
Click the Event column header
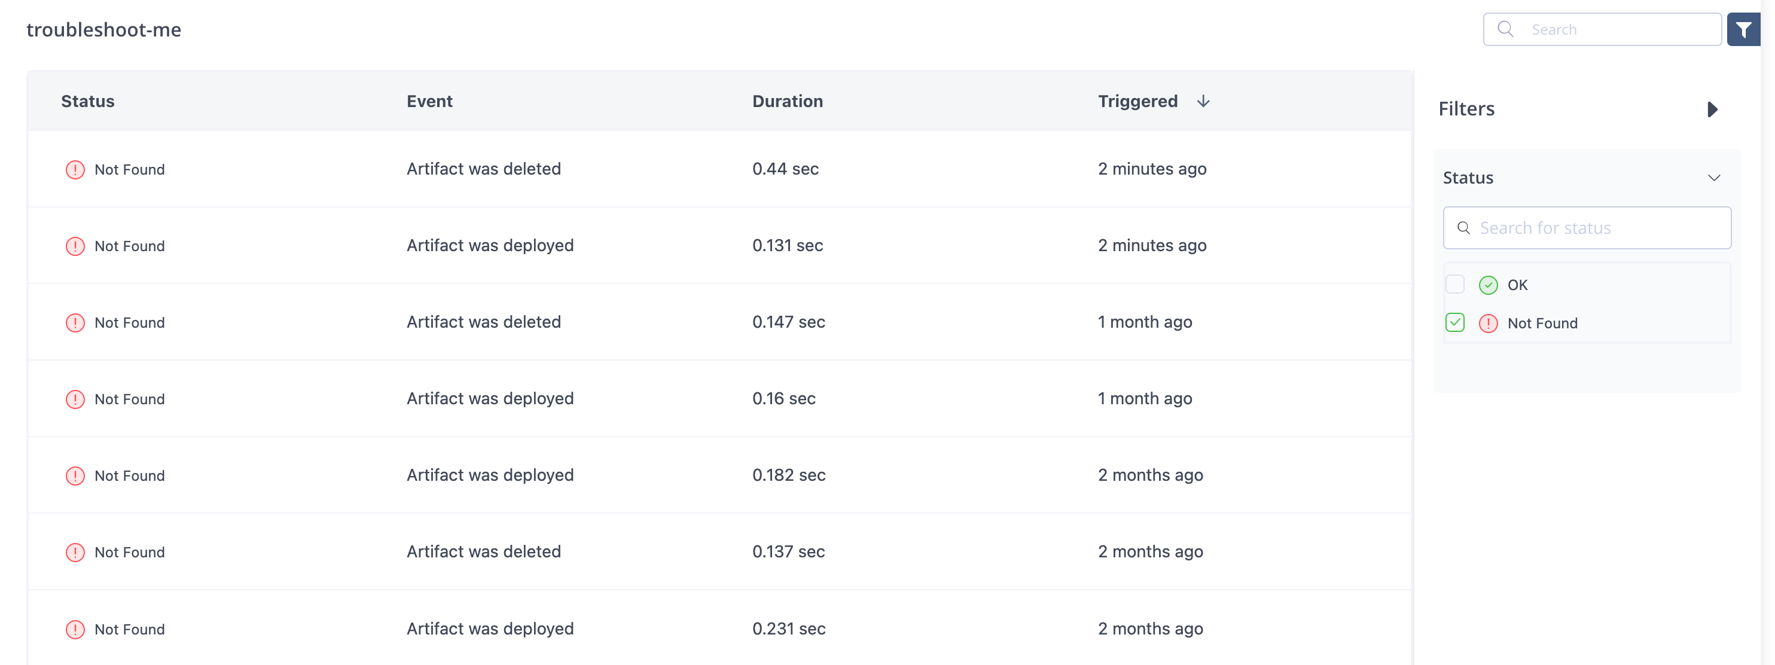click(x=429, y=101)
